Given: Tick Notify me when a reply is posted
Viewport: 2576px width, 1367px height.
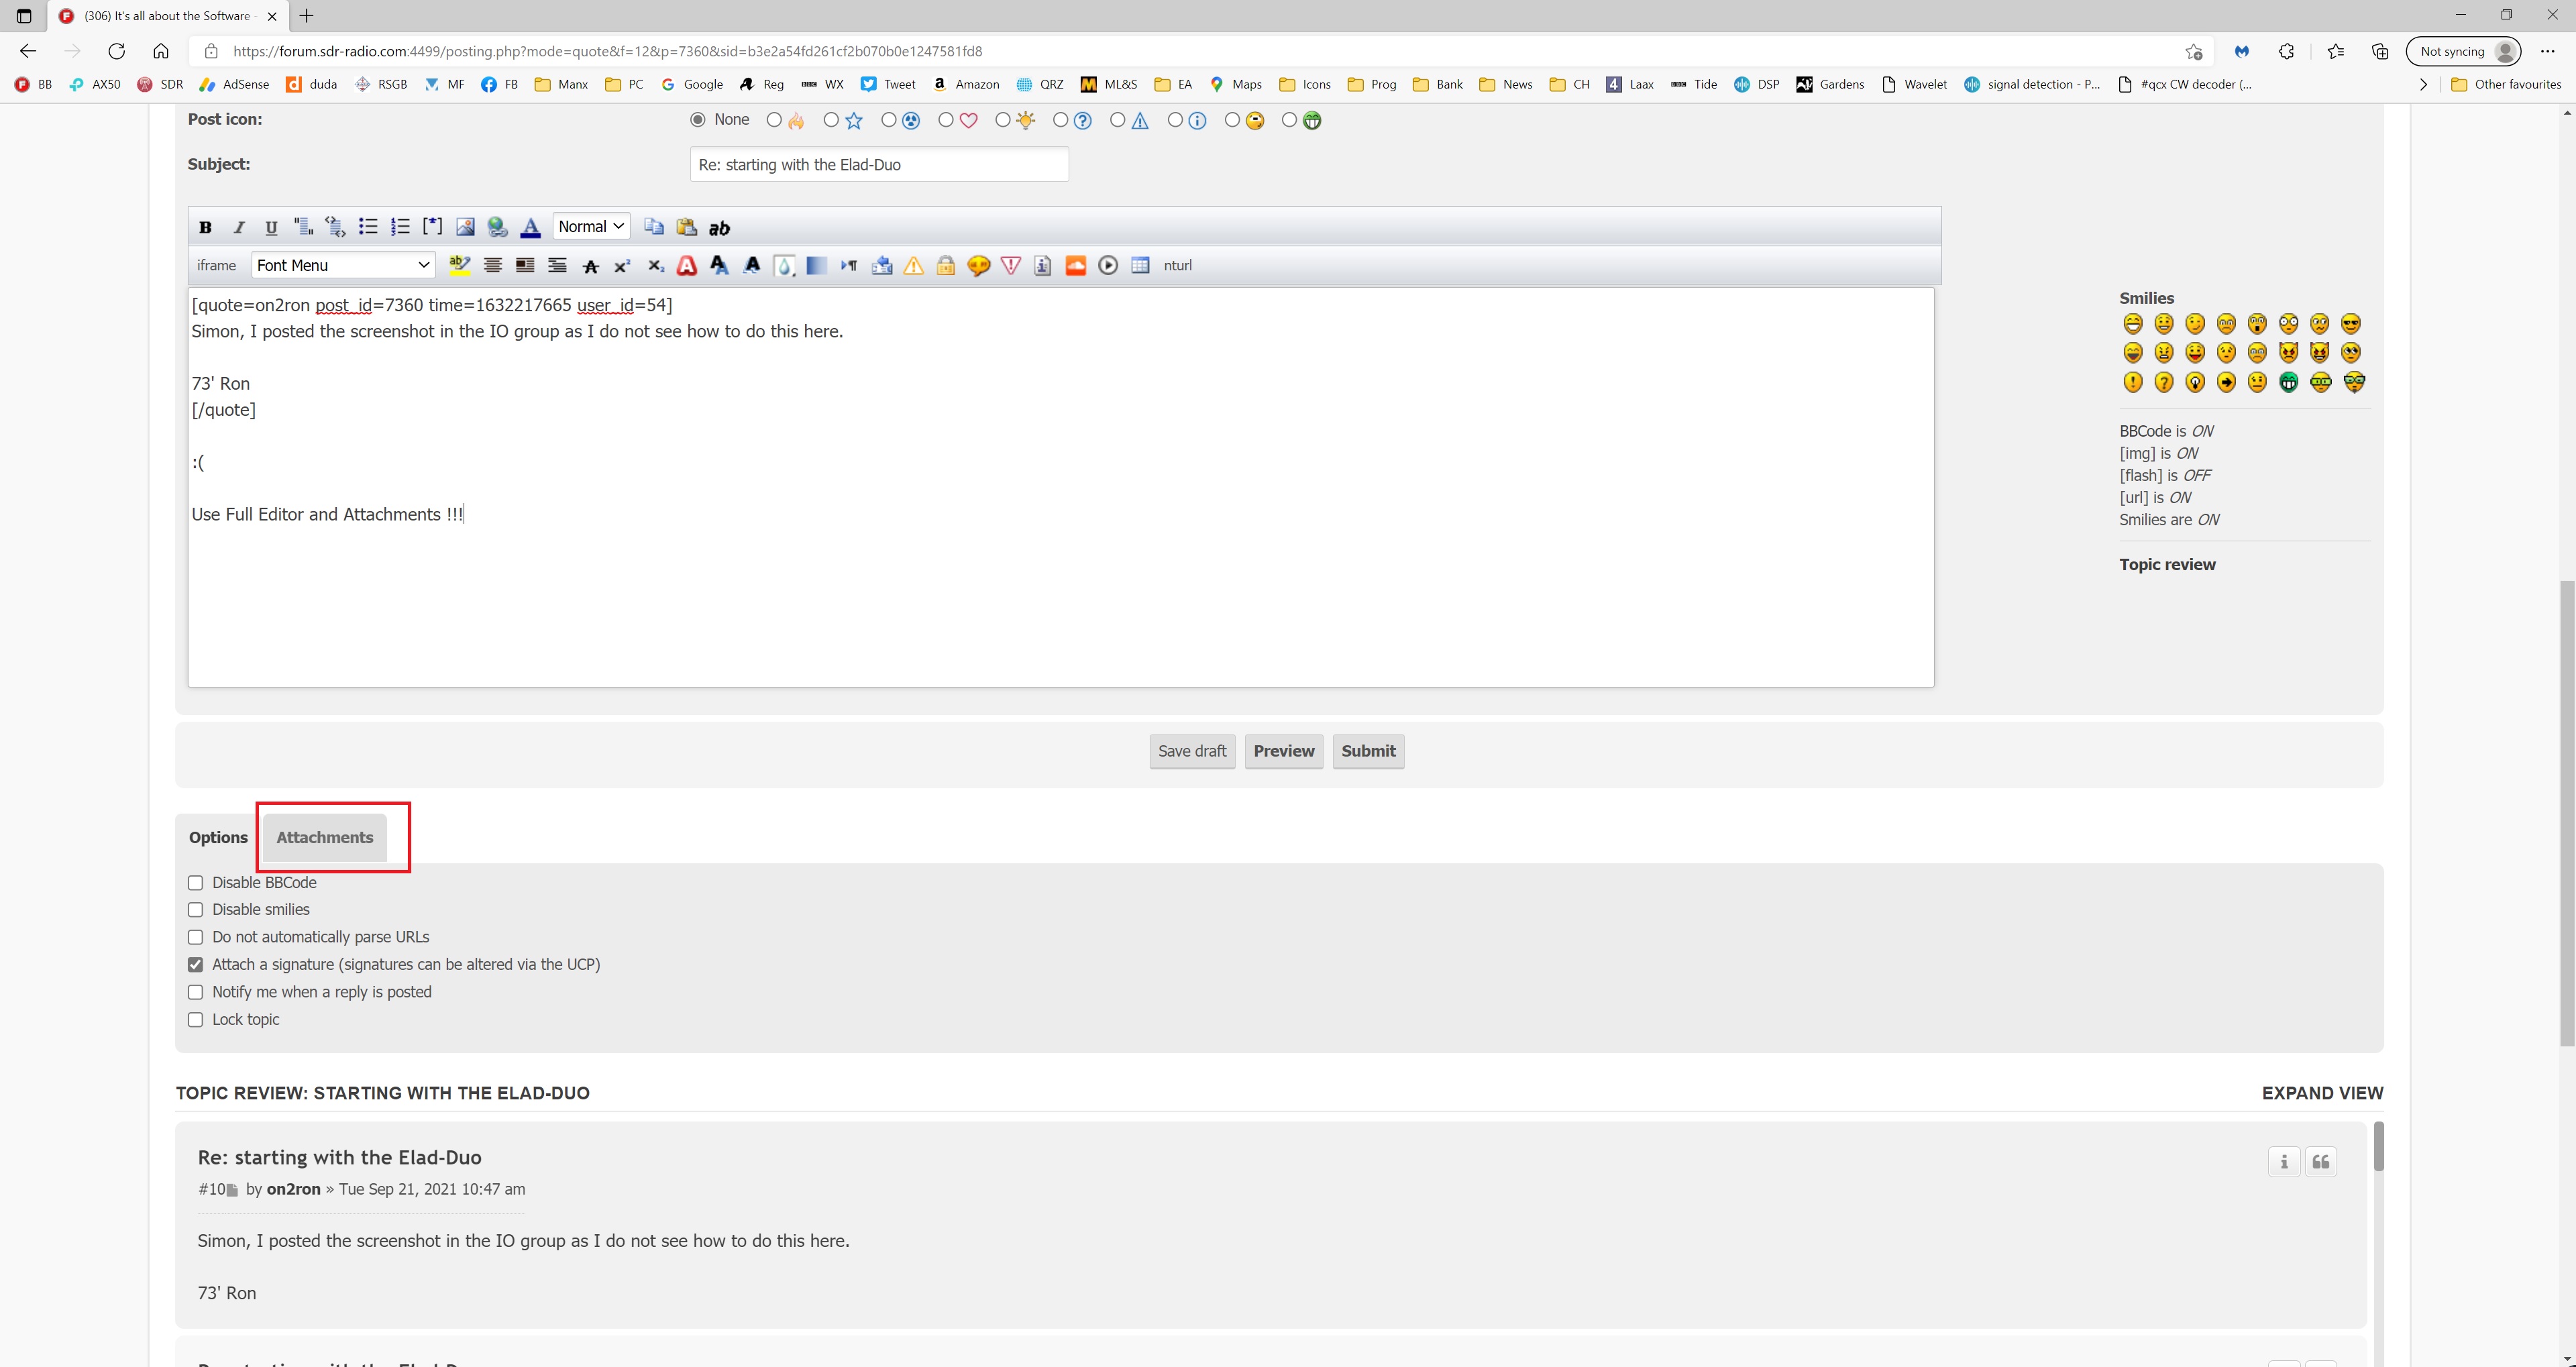Looking at the screenshot, I should click(x=196, y=992).
